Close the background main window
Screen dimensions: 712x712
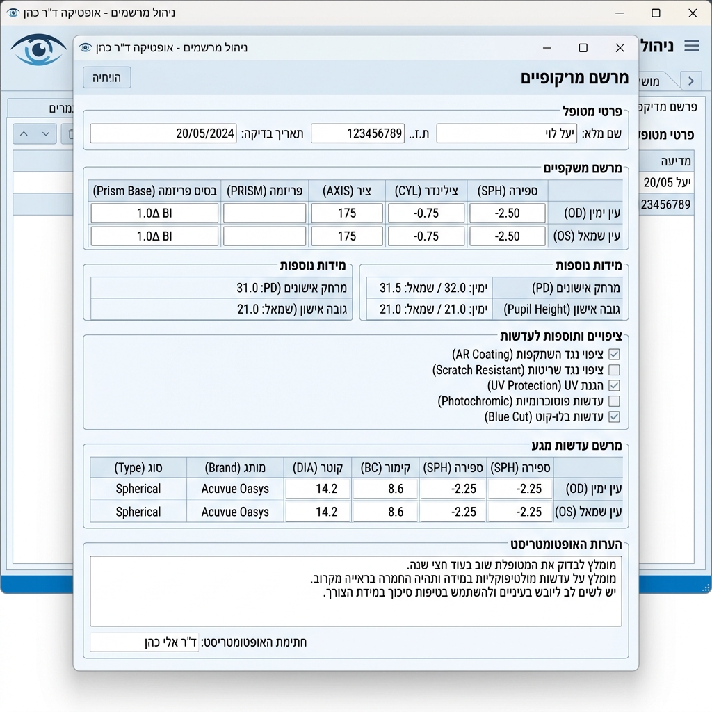pos(693,13)
